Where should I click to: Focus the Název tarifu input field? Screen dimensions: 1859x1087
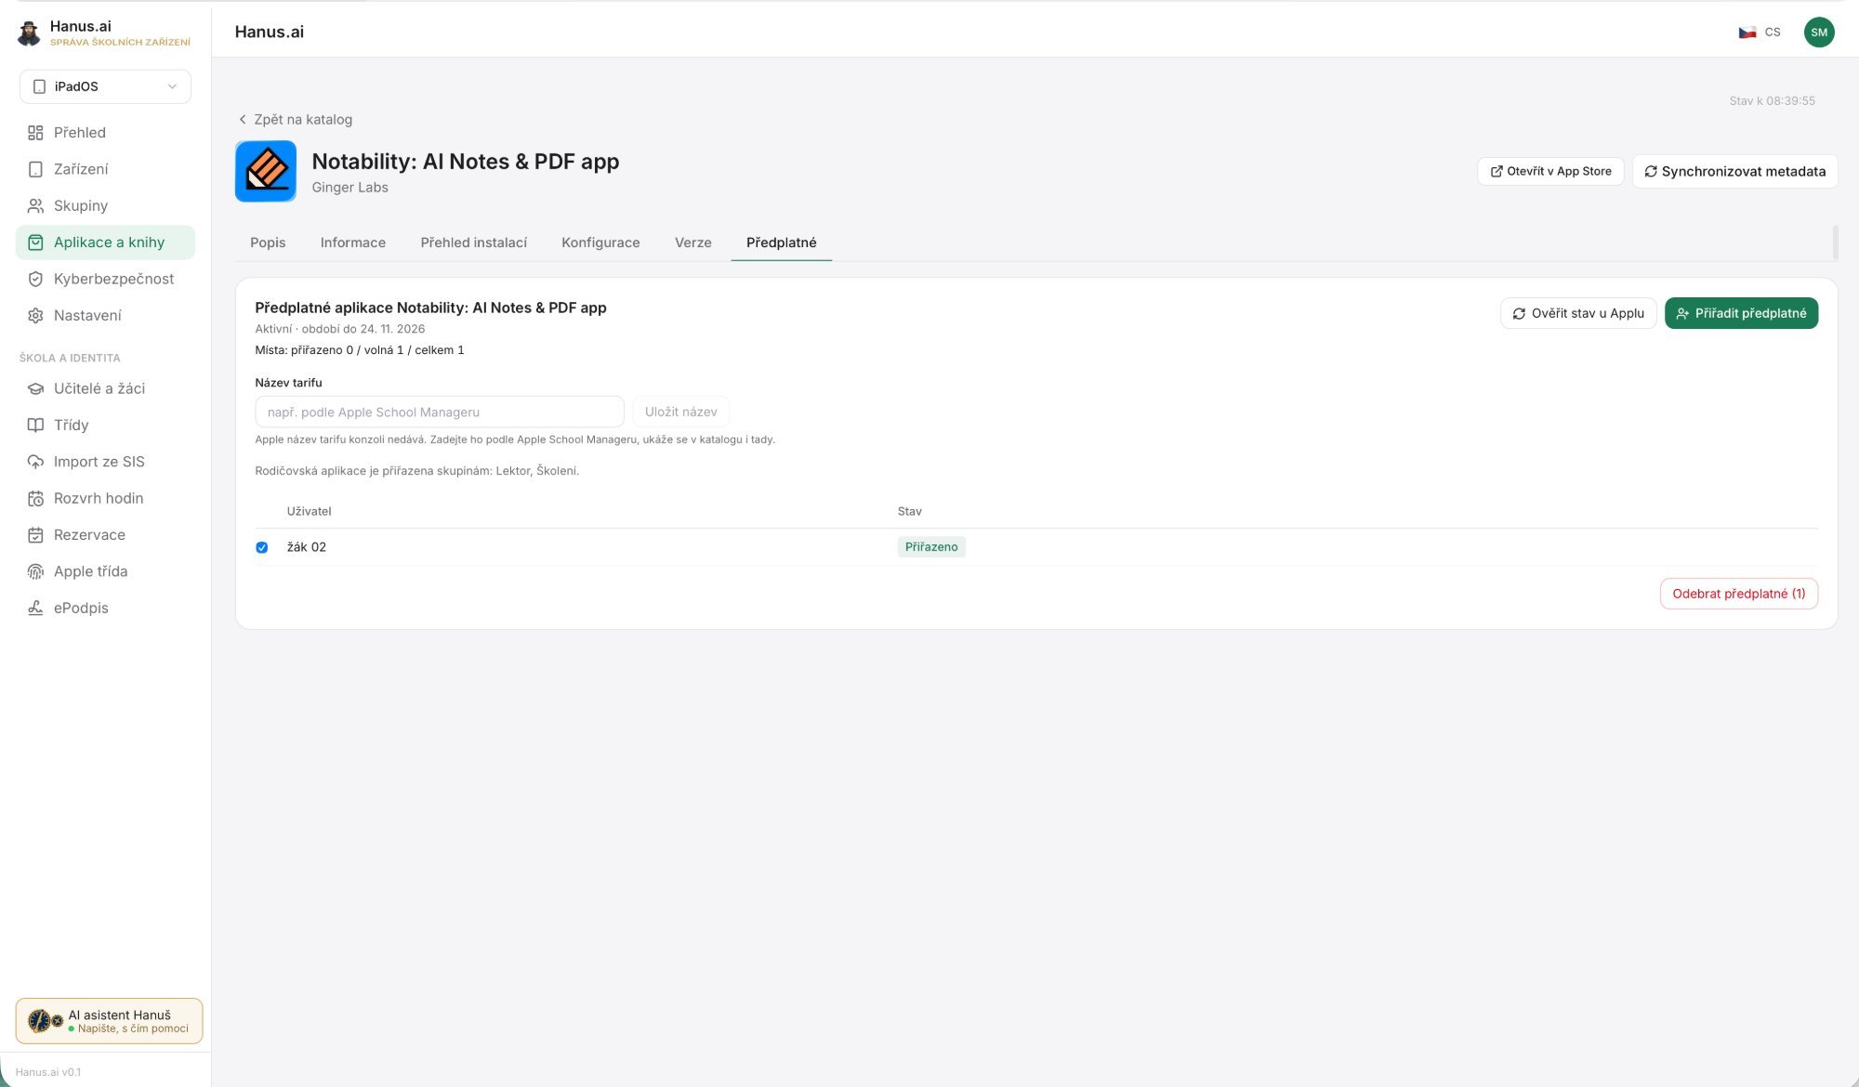coord(440,412)
